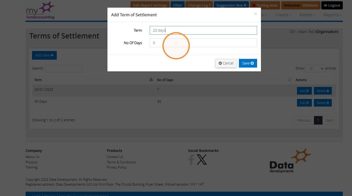Click the 26/01/2023 term cell
The image size is (352, 196).
(93, 90)
